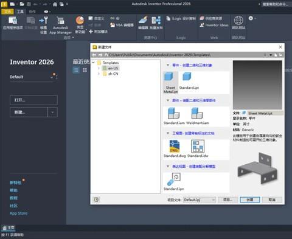Open the Tutorials (教程) link
Image resolution: width=292 pixels, height=239 pixels.
pyautogui.click(x=13, y=198)
